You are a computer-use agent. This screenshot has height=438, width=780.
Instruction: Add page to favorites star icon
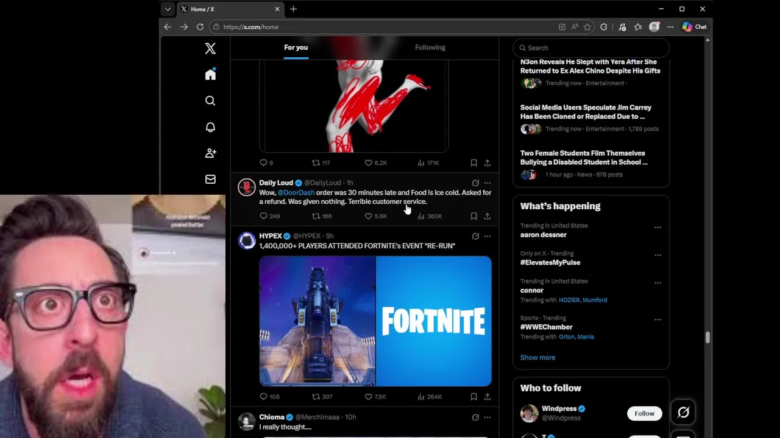(x=587, y=27)
